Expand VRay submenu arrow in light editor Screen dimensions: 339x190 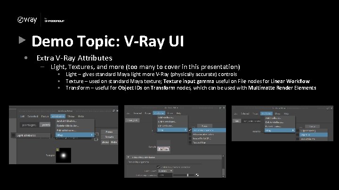click(x=92, y=135)
